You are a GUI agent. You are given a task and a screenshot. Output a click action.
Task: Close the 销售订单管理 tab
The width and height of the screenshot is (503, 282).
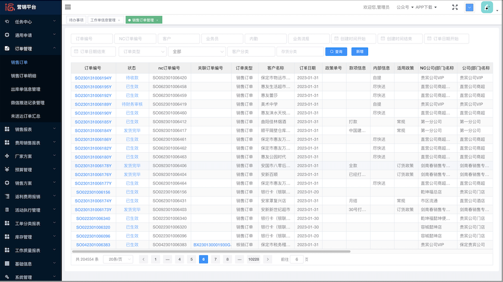click(158, 20)
